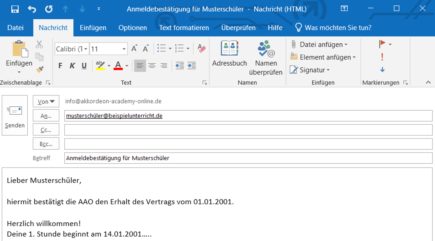Open the Text formatieren tab
This screenshot has width=435, height=241.
pyautogui.click(x=184, y=28)
